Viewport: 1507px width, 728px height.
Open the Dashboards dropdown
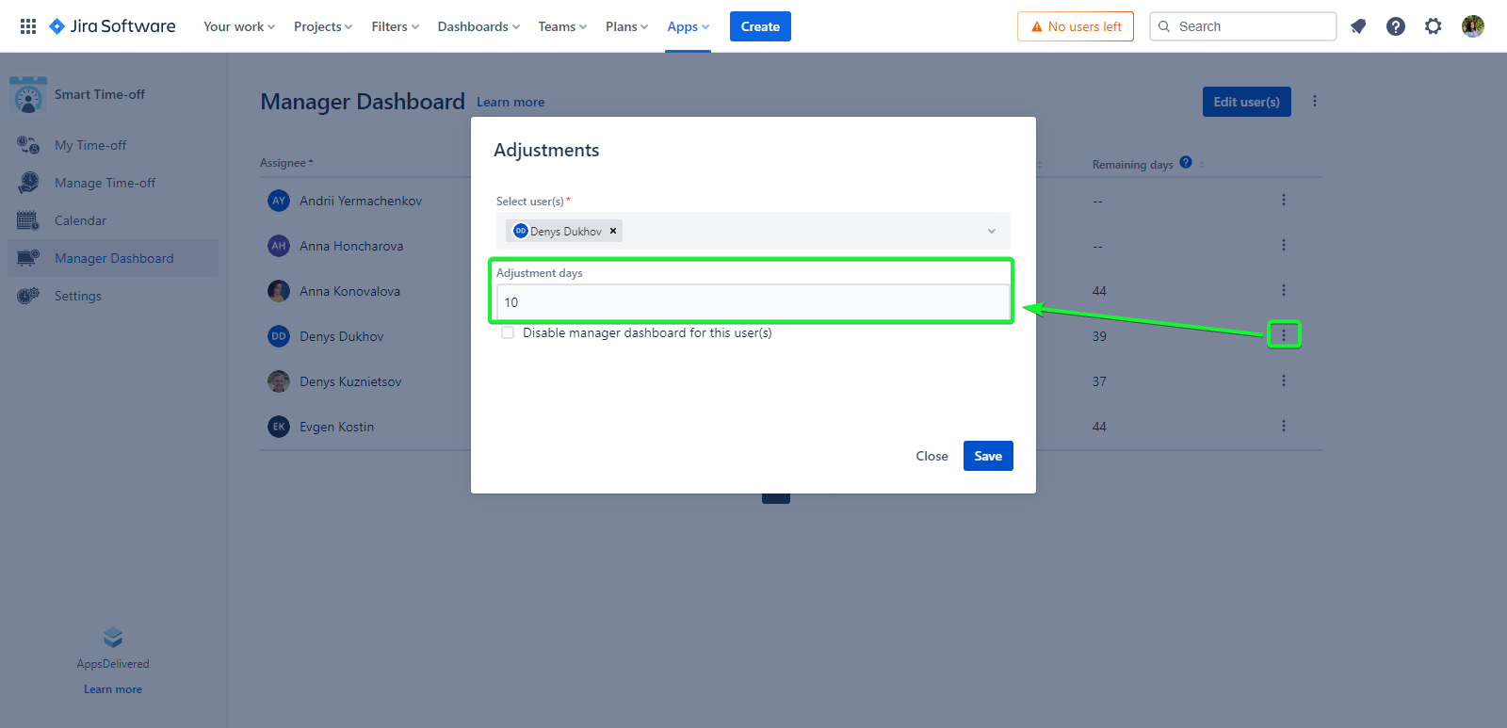click(478, 26)
